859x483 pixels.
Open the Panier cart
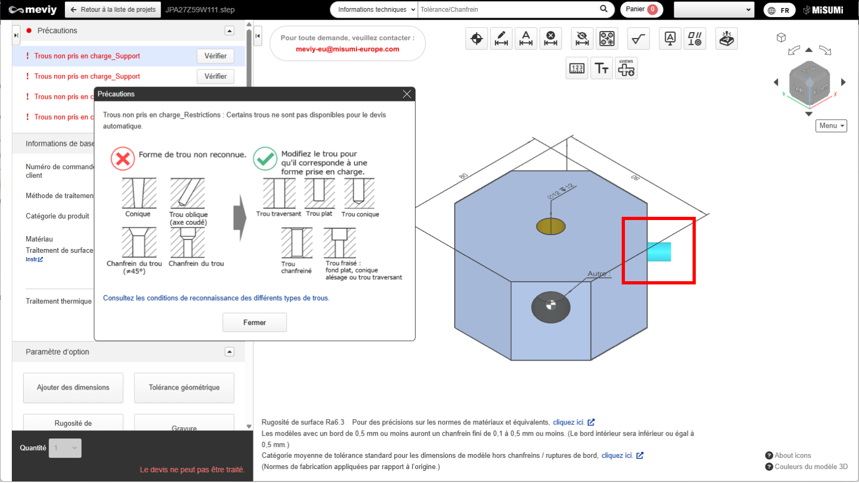tap(641, 10)
